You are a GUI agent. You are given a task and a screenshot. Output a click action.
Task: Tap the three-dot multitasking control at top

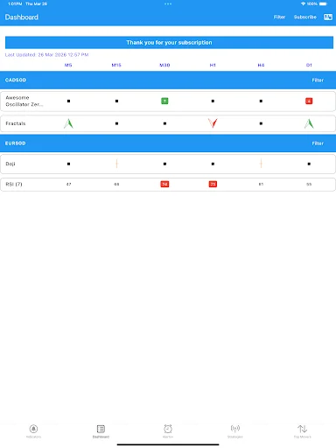(x=168, y=3)
